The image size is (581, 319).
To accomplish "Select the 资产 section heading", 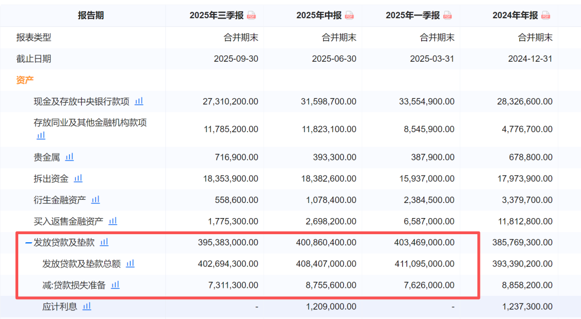I will coord(25,80).
